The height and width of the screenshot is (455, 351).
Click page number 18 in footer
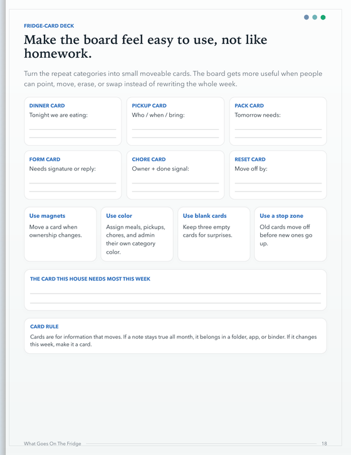[324, 444]
